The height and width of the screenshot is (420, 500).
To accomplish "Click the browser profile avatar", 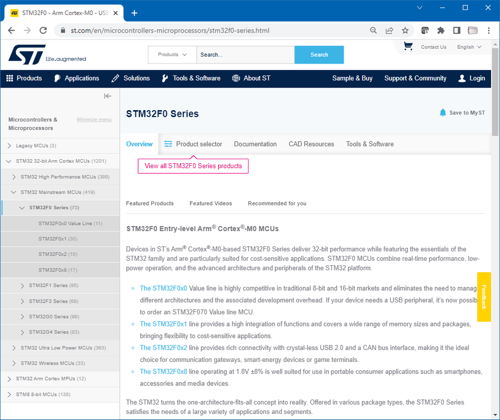I will [472, 31].
